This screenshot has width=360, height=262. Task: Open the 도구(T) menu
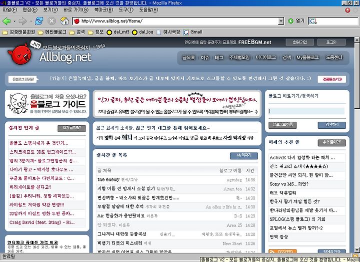[x=126, y=10]
